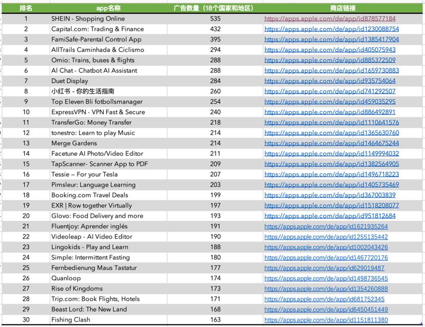This screenshot has width=425, height=327.
Task: Open Fluentjoy link id1621935264
Action: 326,226
